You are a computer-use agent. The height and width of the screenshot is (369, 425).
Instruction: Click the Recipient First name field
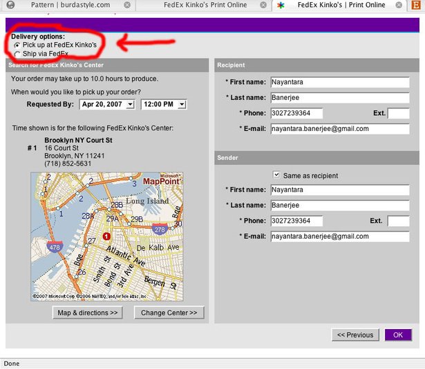pos(340,82)
